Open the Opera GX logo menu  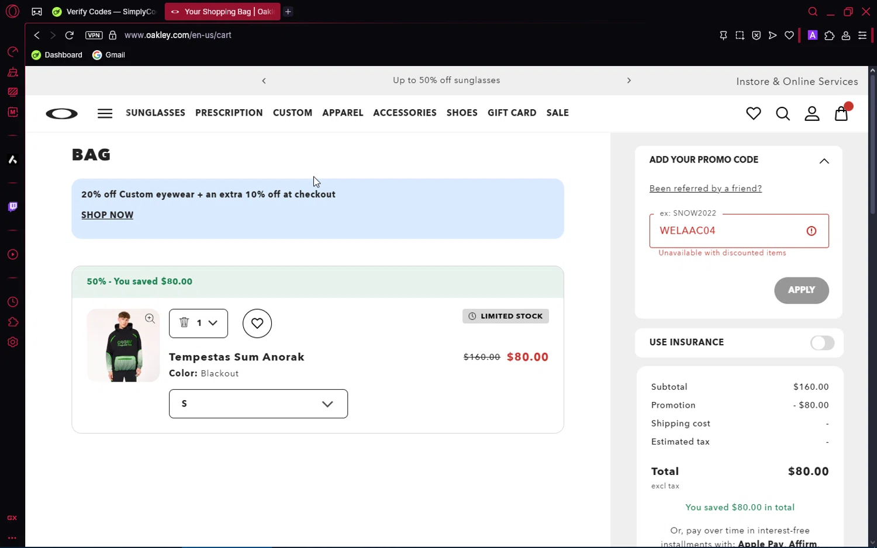12,12
